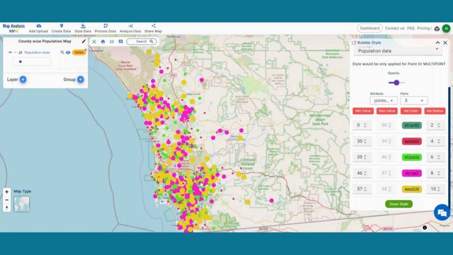Open the Parts dropdown showing 5

point(414,100)
